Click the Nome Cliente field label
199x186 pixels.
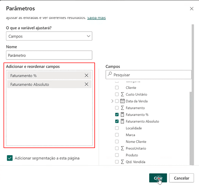click(136, 141)
